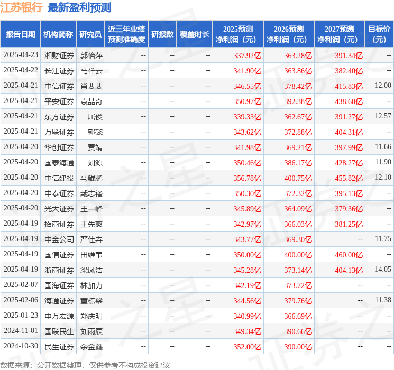Click the 覆盖时长 column header
The width and height of the screenshot is (394, 370).
195,34
